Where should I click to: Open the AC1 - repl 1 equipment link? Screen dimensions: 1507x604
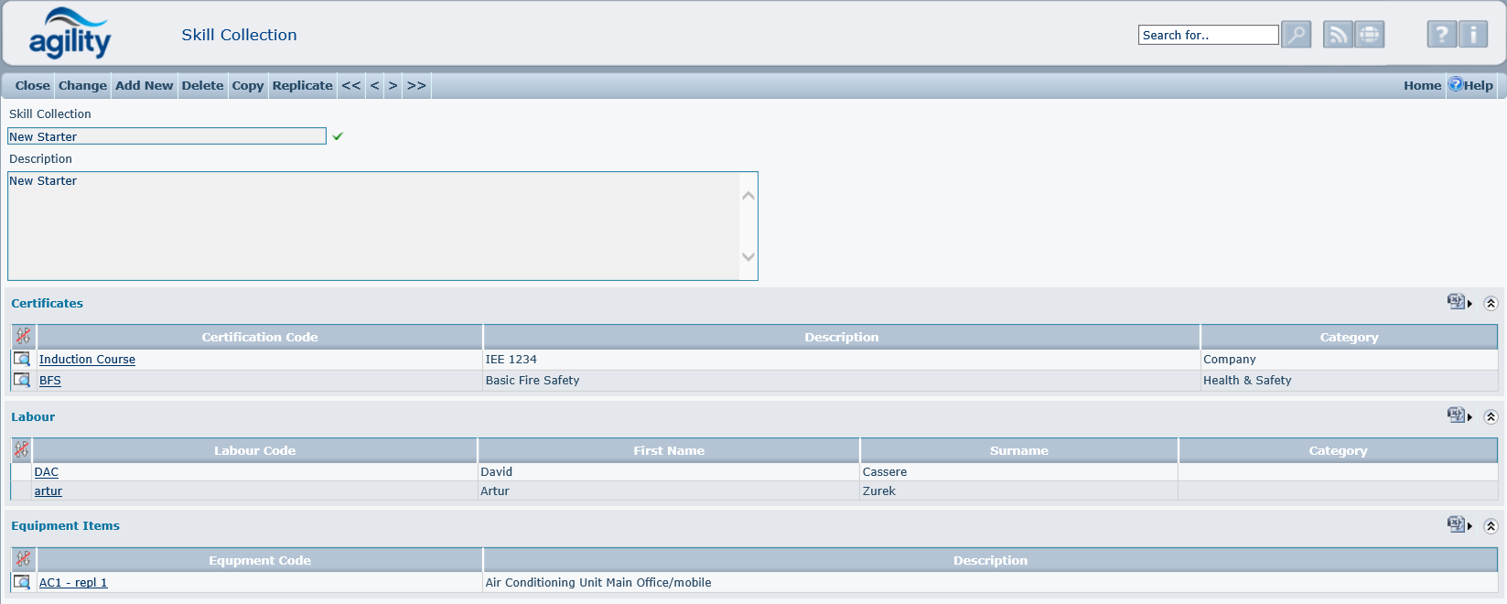pos(73,583)
